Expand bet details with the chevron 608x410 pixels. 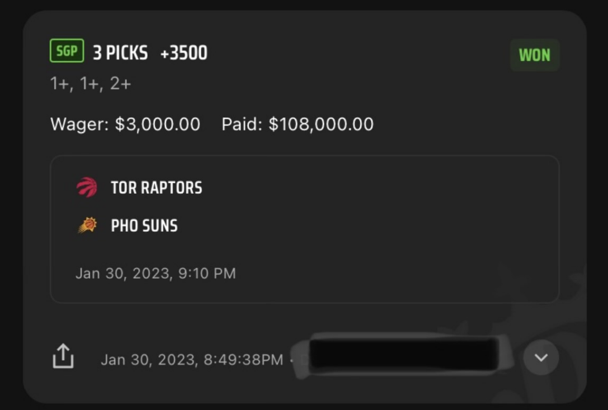coord(541,357)
